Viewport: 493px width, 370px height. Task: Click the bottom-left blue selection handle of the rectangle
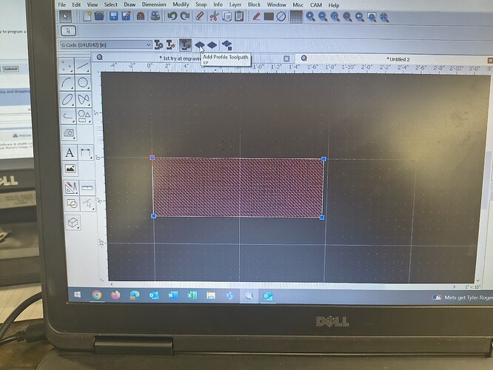pos(154,216)
